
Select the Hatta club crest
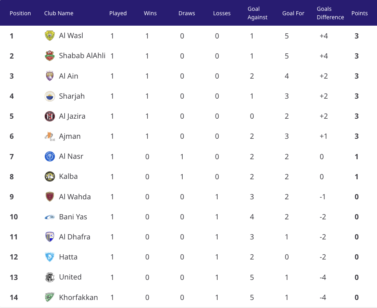click(50, 257)
